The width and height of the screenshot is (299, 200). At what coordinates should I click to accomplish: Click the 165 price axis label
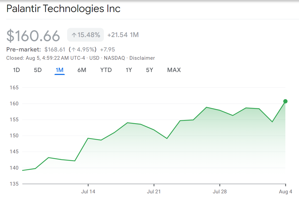pyautogui.click(x=15, y=87)
